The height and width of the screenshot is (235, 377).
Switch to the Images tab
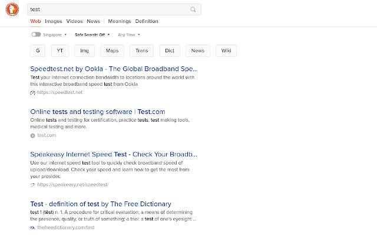[54, 21]
